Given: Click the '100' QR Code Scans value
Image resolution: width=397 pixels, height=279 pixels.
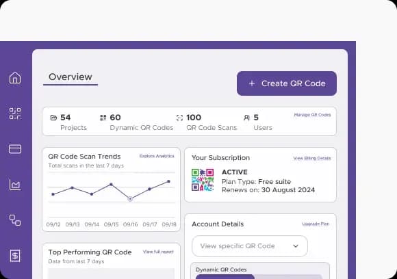Looking at the screenshot, I should point(194,118).
